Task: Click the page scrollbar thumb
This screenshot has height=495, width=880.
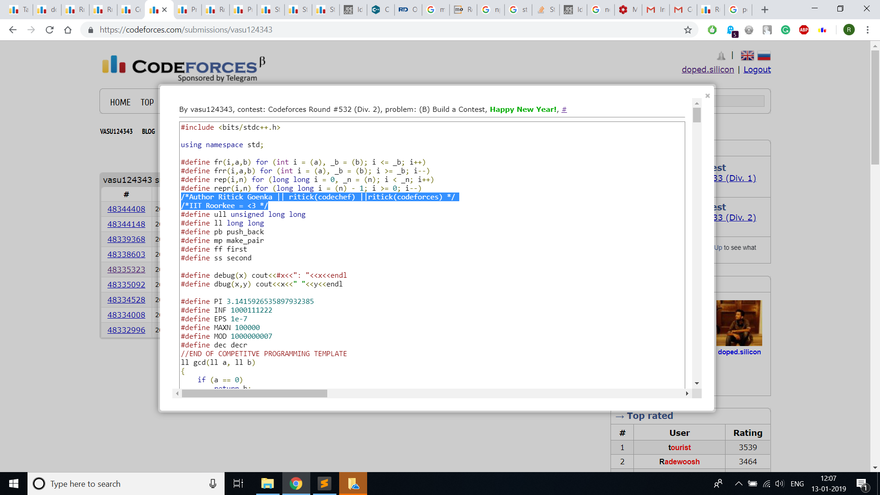Action: (875, 108)
